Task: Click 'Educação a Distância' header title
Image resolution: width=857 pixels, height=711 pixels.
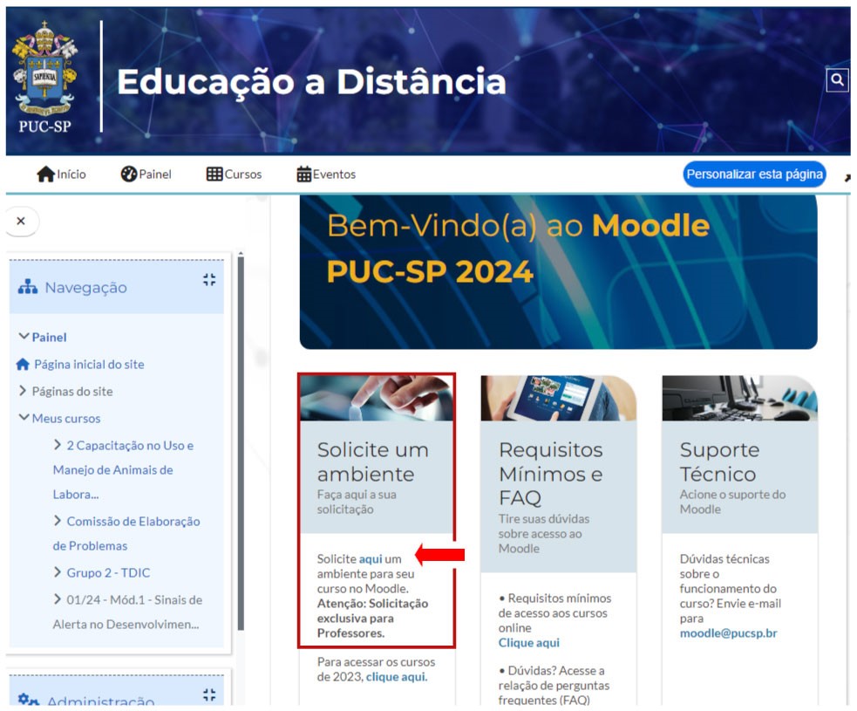Action: pos(311,82)
